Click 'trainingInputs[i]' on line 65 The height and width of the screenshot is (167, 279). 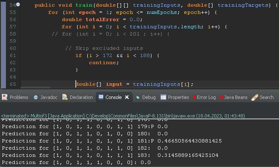click(x=161, y=84)
